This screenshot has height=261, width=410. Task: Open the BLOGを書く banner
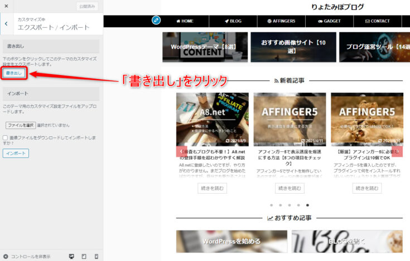point(347,242)
